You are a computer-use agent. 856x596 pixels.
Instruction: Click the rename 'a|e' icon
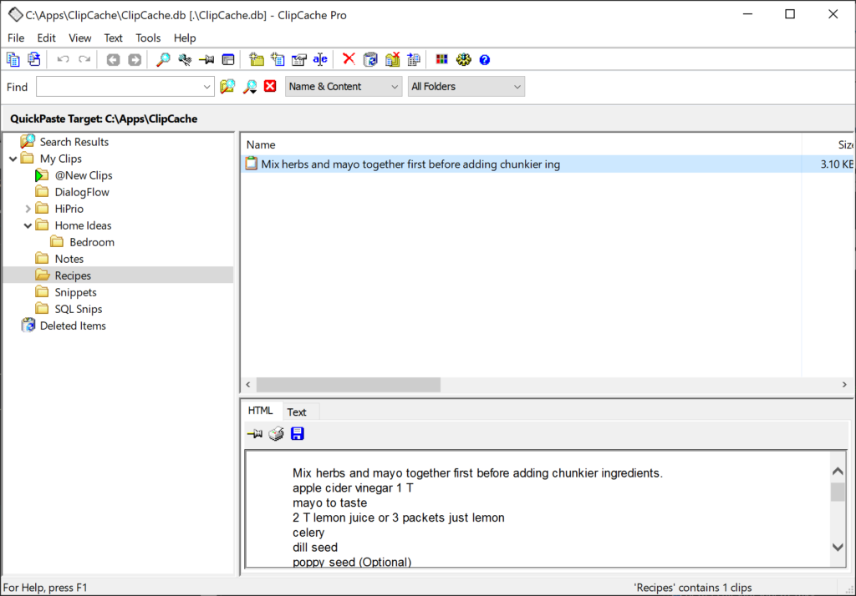pyautogui.click(x=320, y=59)
